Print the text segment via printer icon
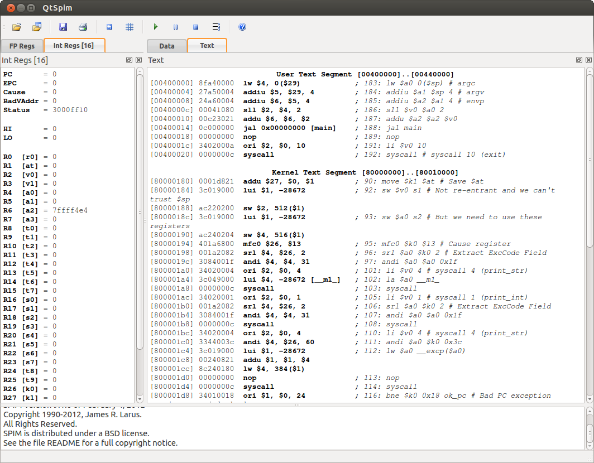The width and height of the screenshot is (594, 463). [x=83, y=26]
